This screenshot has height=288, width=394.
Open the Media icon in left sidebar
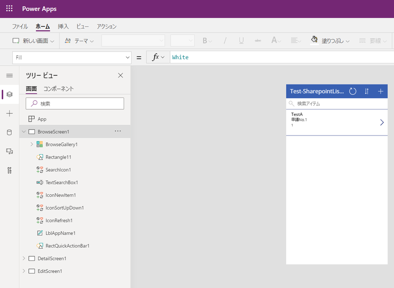[x=9, y=152]
